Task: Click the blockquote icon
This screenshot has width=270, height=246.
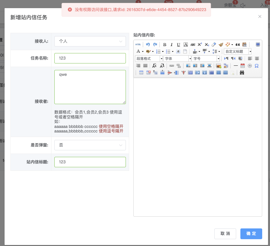Action: tap(237, 45)
